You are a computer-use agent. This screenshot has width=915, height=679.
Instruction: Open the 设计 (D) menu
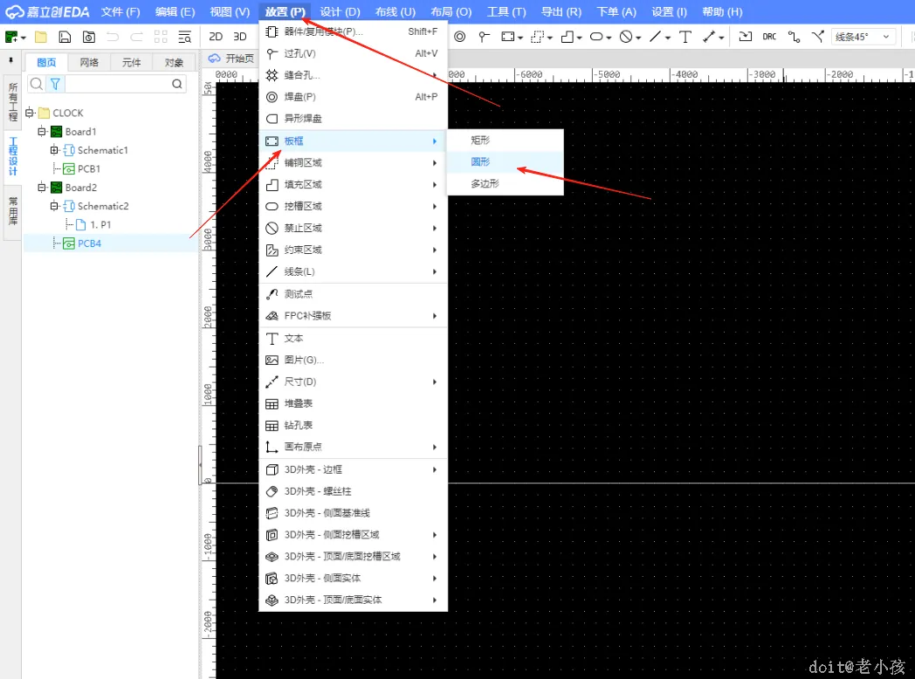point(340,11)
